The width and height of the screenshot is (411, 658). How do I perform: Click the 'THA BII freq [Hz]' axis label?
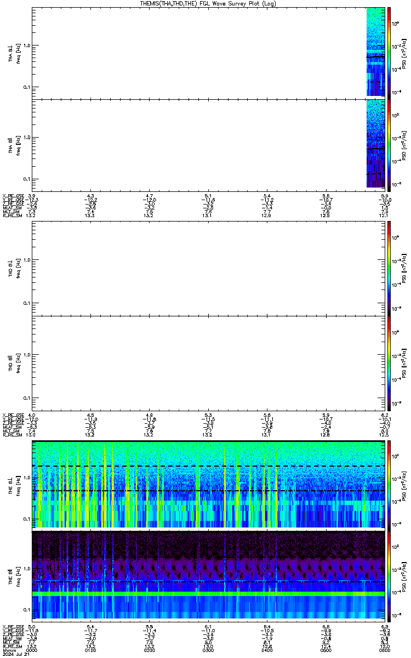(14, 146)
